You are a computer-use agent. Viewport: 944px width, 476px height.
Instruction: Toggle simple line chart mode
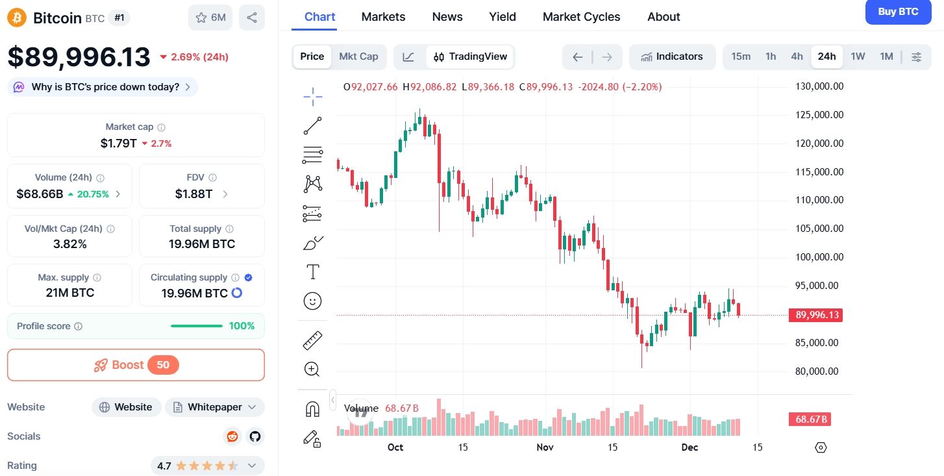(x=408, y=56)
